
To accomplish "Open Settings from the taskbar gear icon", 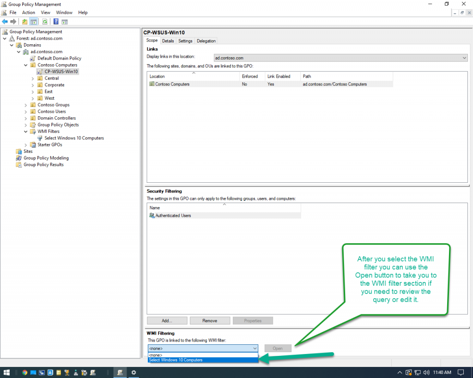I will pos(133,372).
